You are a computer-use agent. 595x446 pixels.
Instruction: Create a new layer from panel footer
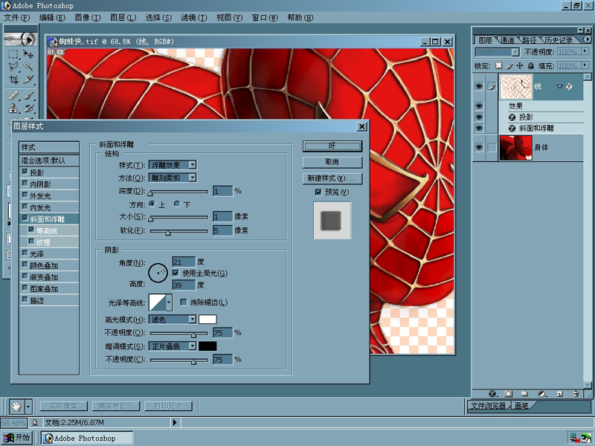(559, 394)
